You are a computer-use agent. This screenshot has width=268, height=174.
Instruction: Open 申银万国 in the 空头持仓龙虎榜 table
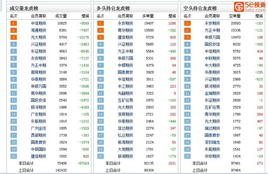click(212, 37)
